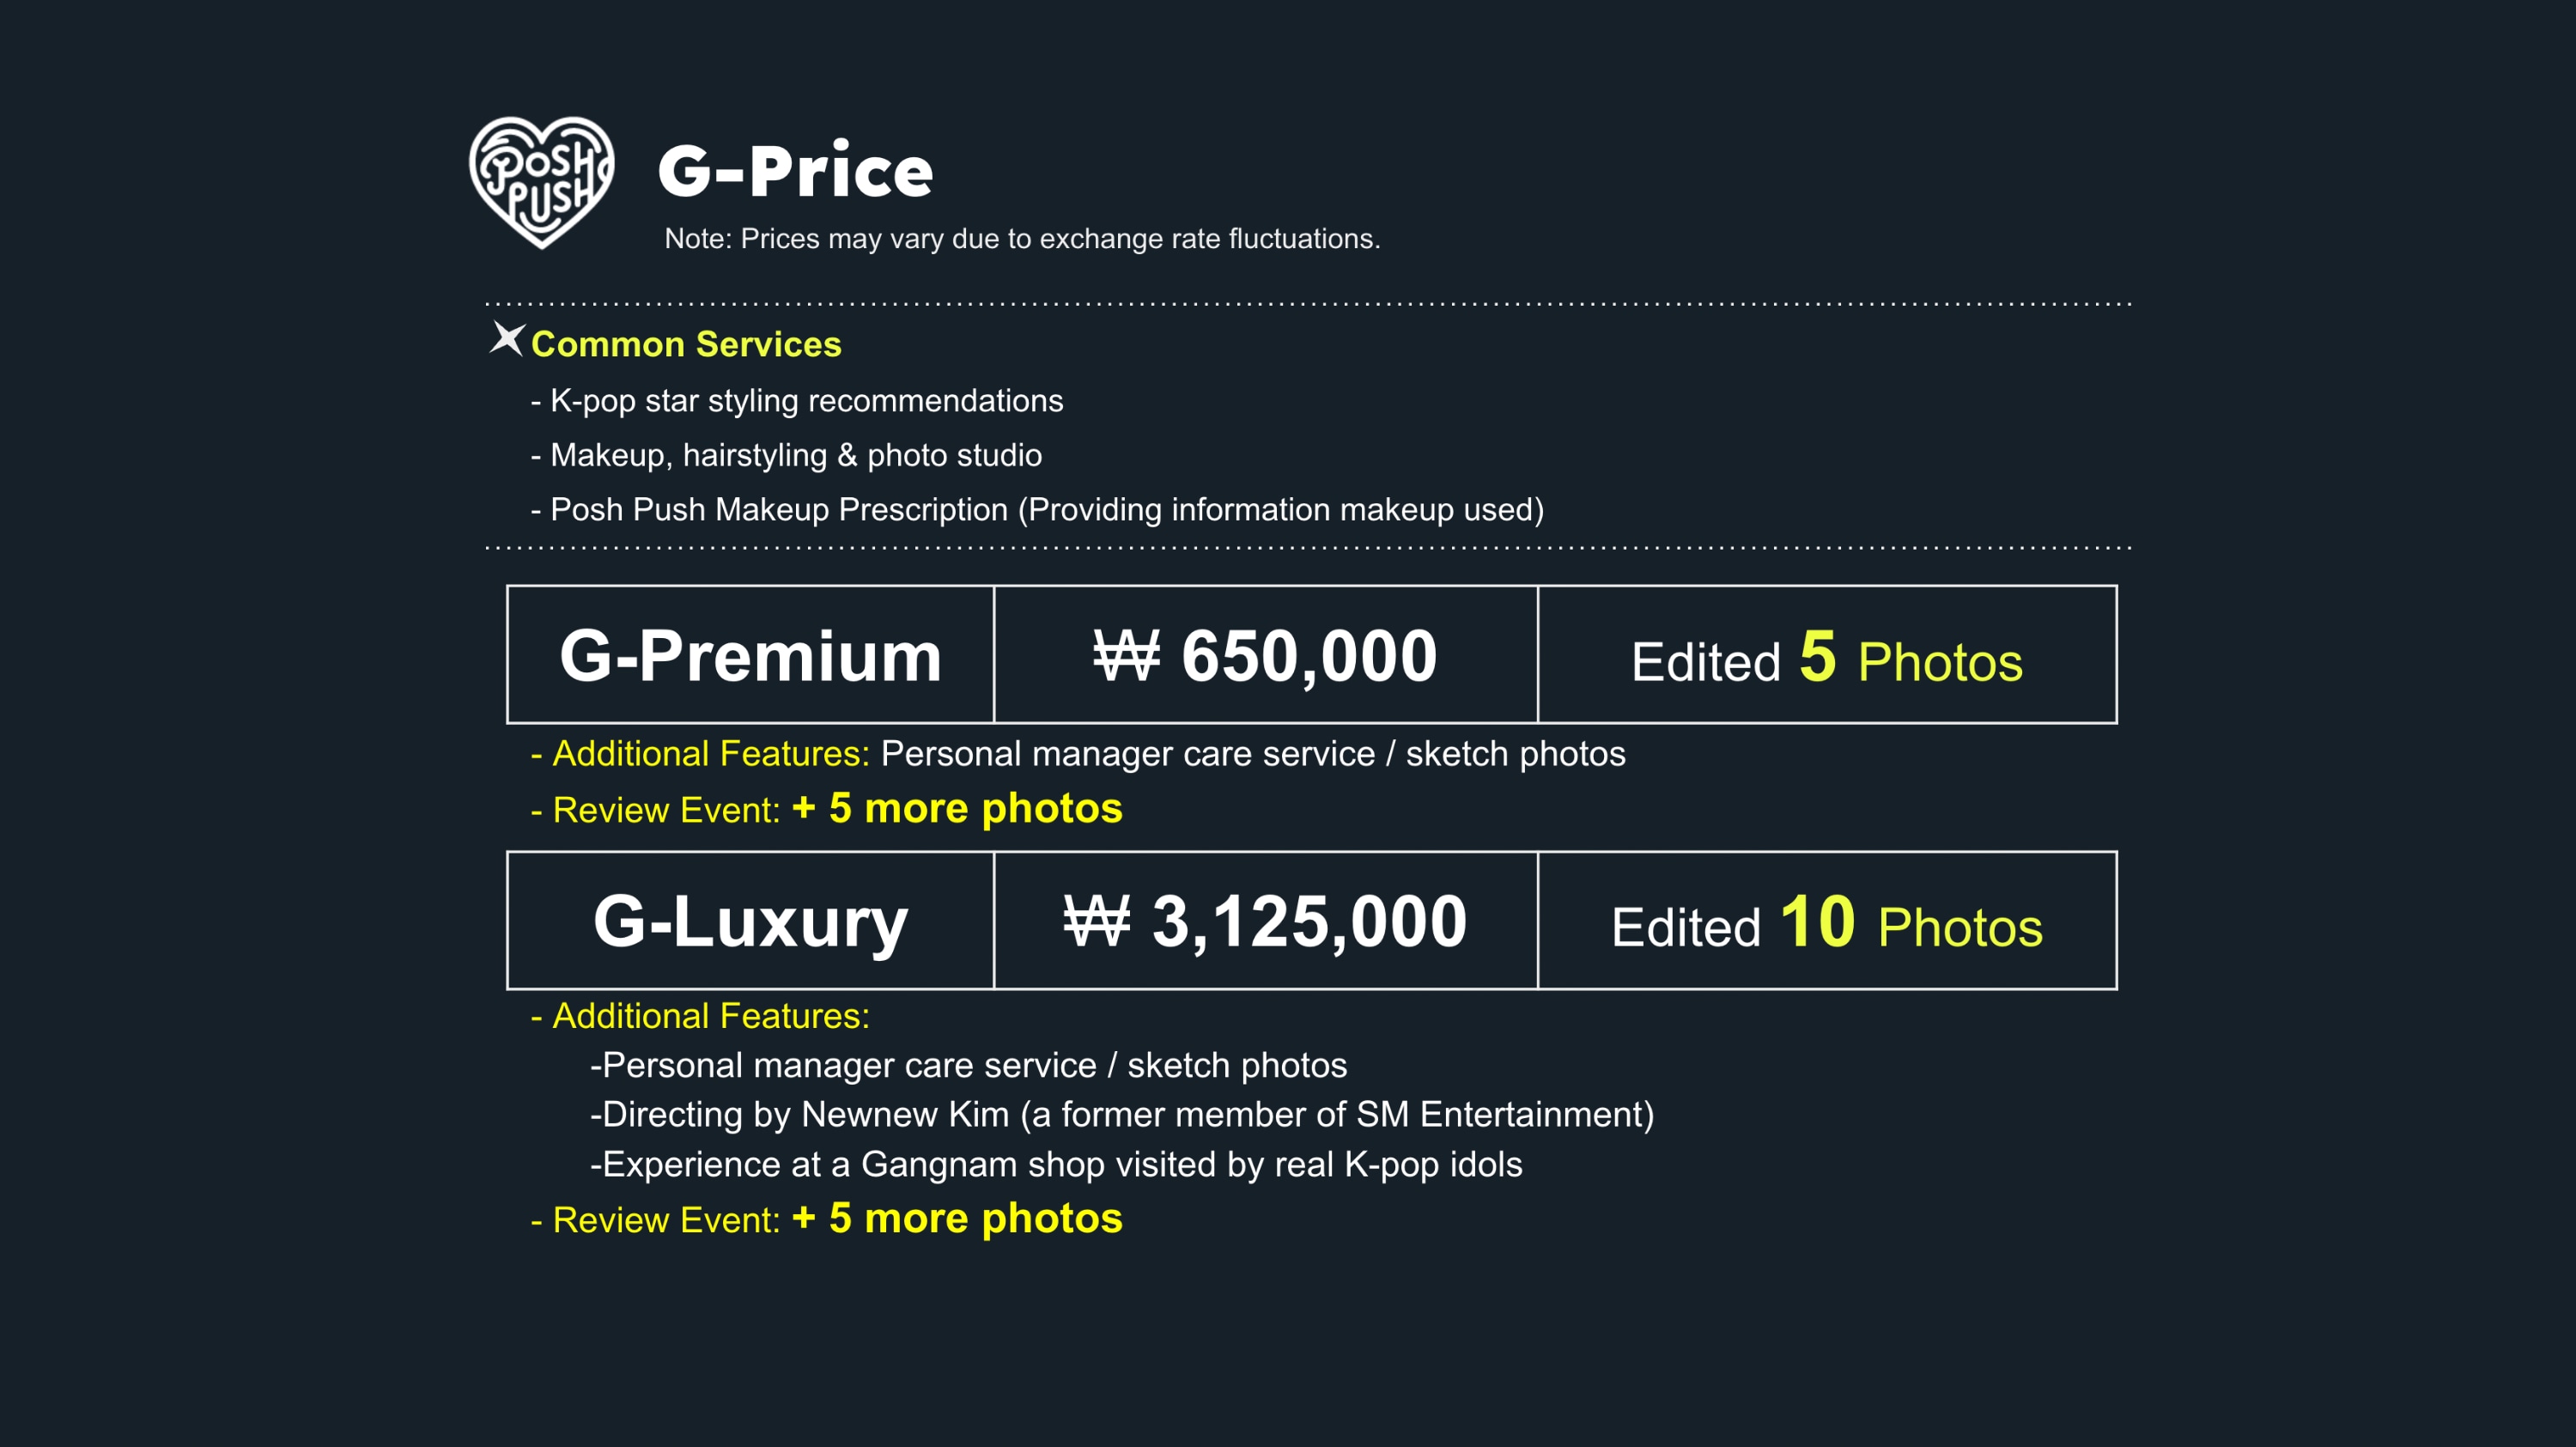Choose the G-Luxury package cell
The height and width of the screenshot is (1447, 2576).
(750, 921)
